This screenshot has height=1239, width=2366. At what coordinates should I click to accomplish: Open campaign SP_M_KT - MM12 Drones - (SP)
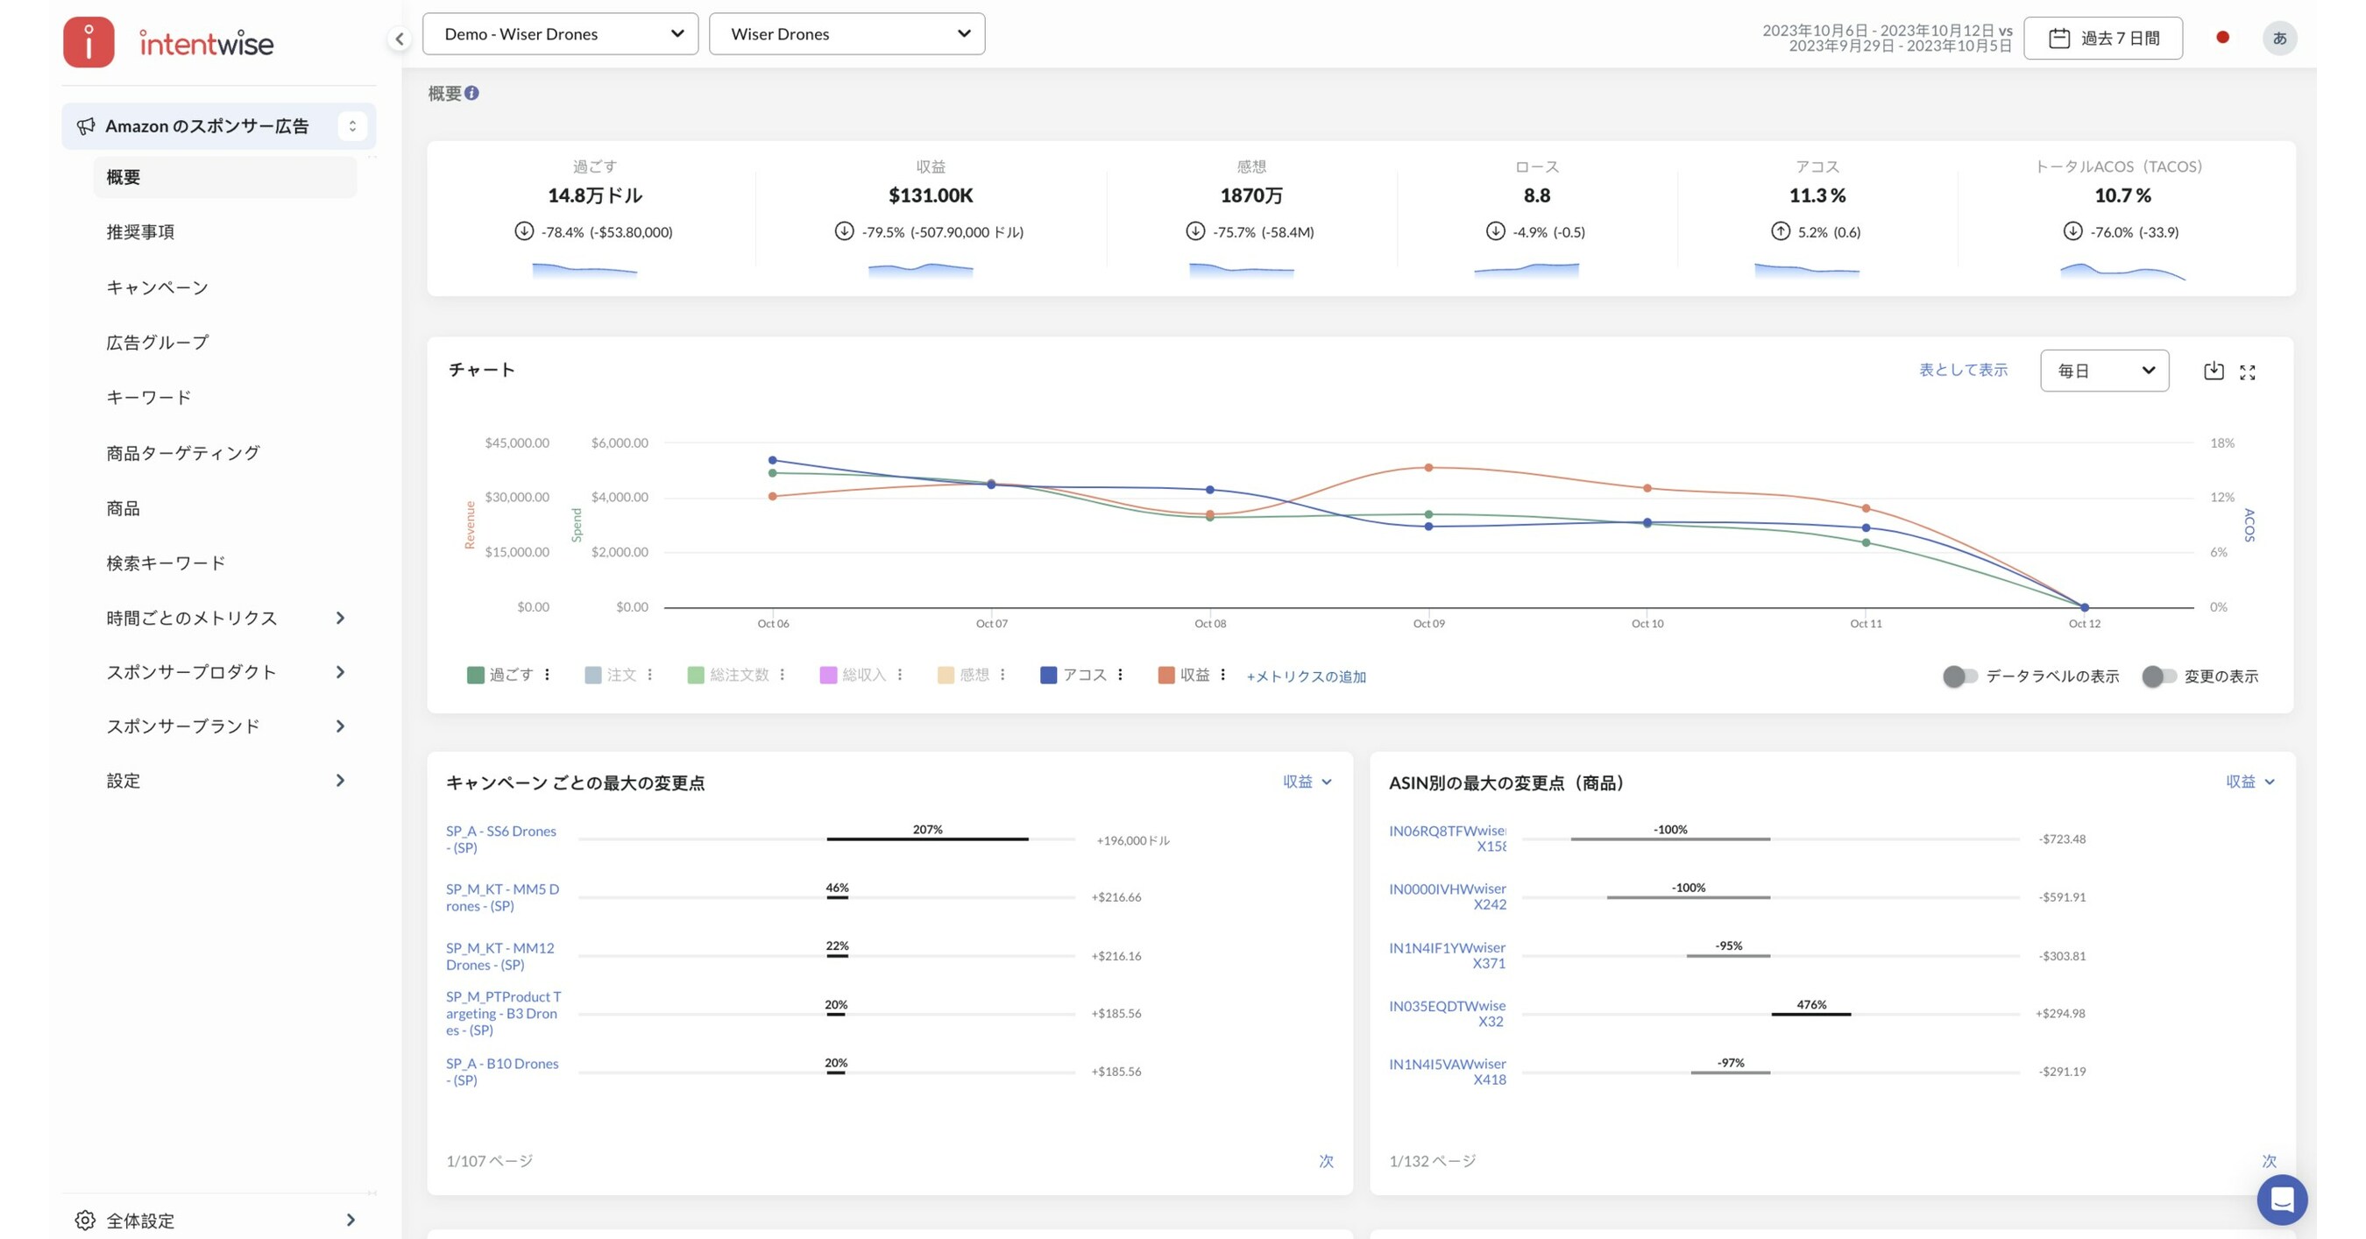coord(500,955)
